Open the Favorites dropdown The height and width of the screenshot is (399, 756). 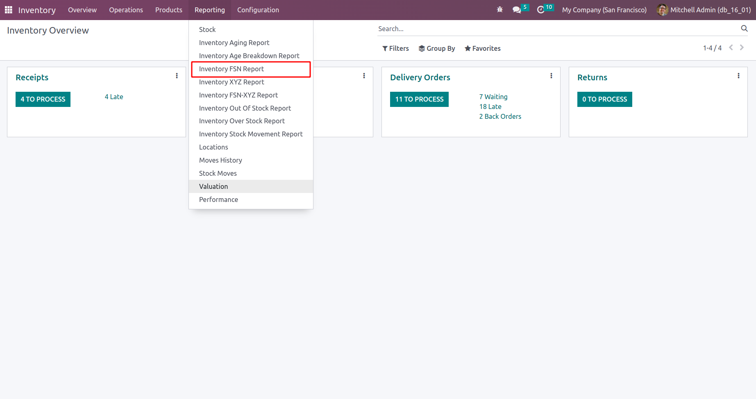tap(482, 48)
